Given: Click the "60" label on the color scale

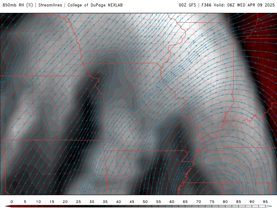Looking at the screenshot, I should [x=172, y=202].
